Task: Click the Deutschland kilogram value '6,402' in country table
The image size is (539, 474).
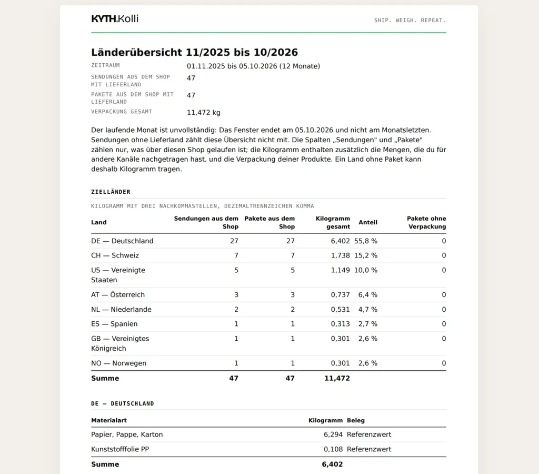Action: pyautogui.click(x=341, y=241)
